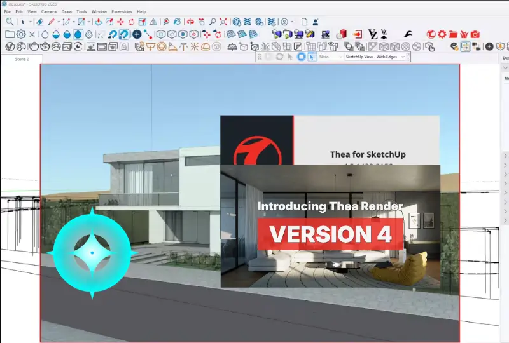Pick the Paint Bucket tool
Screen dimensions: 509x343
point(177,22)
